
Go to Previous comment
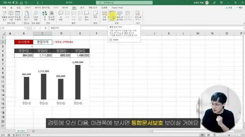pos(73,16)
